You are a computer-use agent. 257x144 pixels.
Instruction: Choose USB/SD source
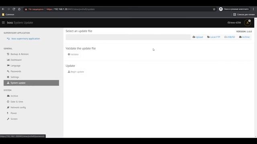point(229,37)
